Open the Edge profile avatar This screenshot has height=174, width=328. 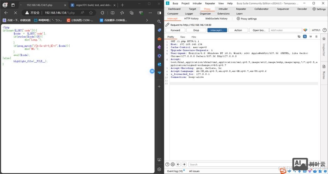(5, 5)
